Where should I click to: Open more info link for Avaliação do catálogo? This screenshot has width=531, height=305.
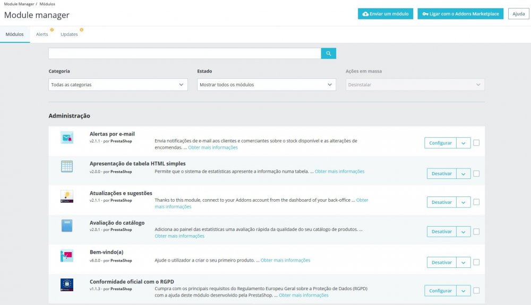pyautogui.click(x=179, y=236)
